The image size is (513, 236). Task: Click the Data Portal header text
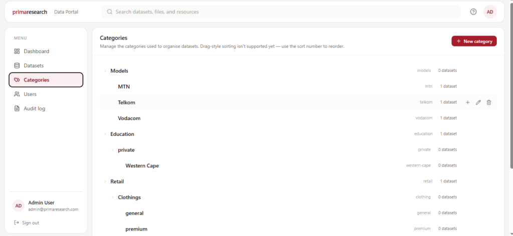click(x=66, y=12)
